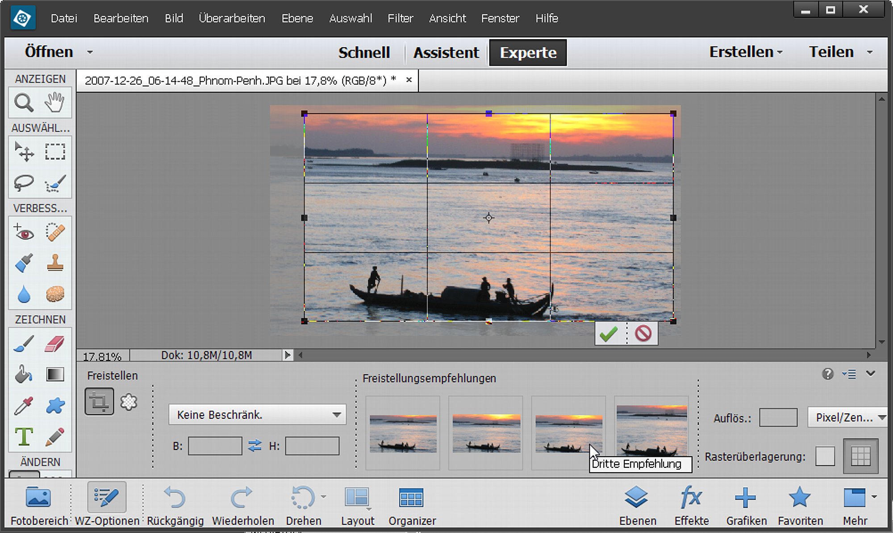Select the Hand tool
Image resolution: width=893 pixels, height=533 pixels.
tap(54, 103)
